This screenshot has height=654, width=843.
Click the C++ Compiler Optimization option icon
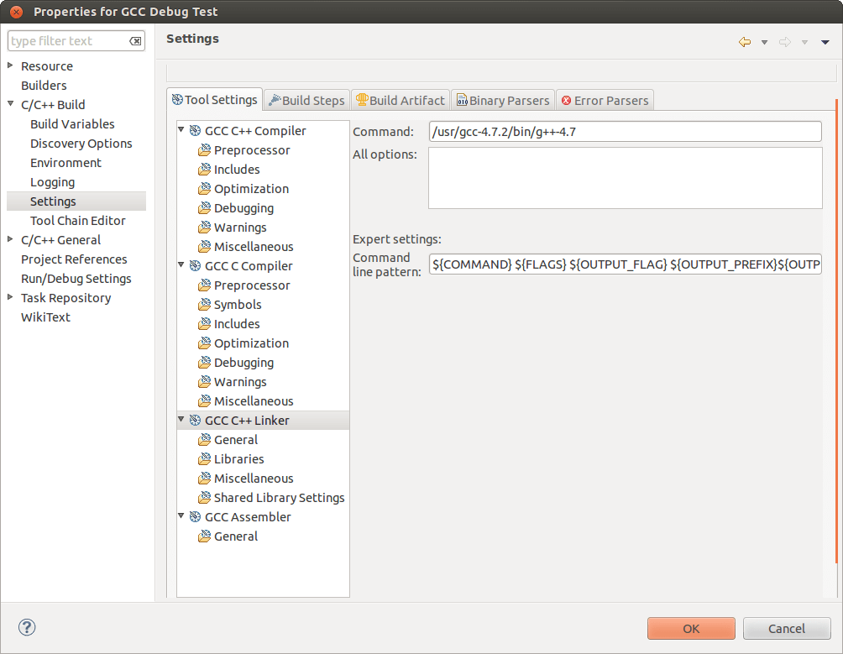(x=204, y=189)
